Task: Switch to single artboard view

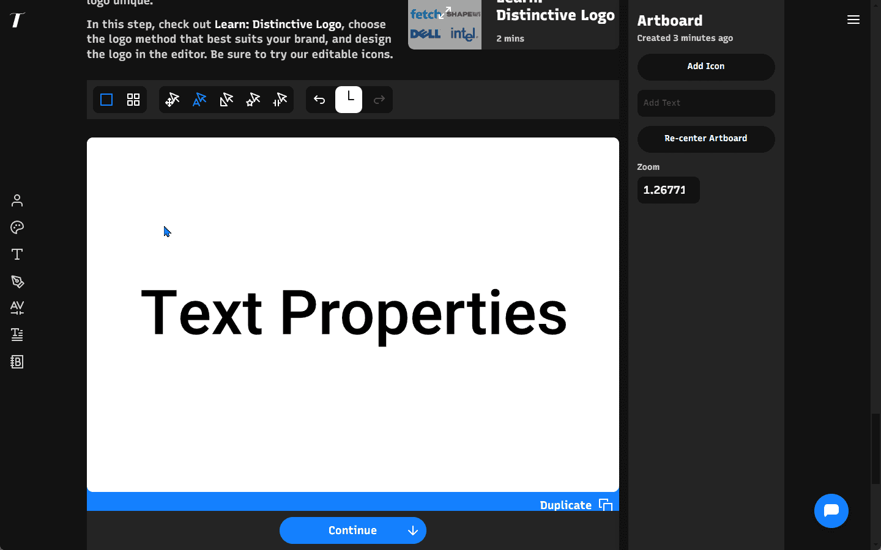Action: coord(106,100)
